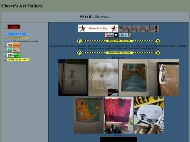Click the 'Welcome to my art gallery!' paragraph
This screenshot has height=142, width=190.
(x=119, y=47)
